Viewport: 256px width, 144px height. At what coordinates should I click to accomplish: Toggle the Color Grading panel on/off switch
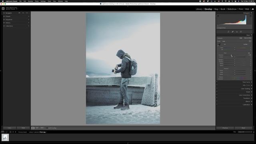217,88
